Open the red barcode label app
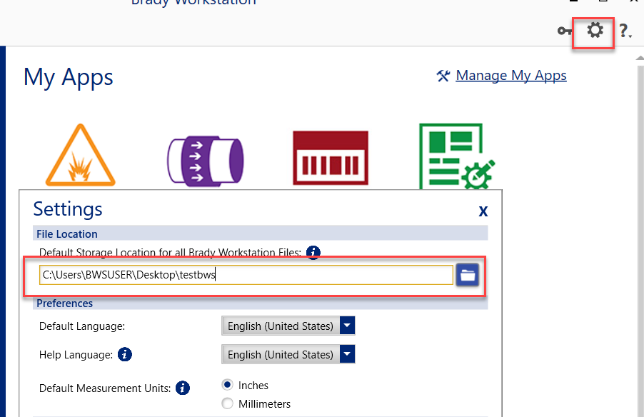Image resolution: width=644 pixels, height=417 pixels. tap(331, 158)
